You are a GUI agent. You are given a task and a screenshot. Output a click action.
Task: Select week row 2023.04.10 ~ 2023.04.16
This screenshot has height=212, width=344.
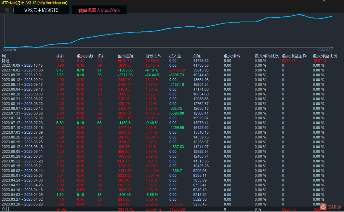click(x=22, y=190)
